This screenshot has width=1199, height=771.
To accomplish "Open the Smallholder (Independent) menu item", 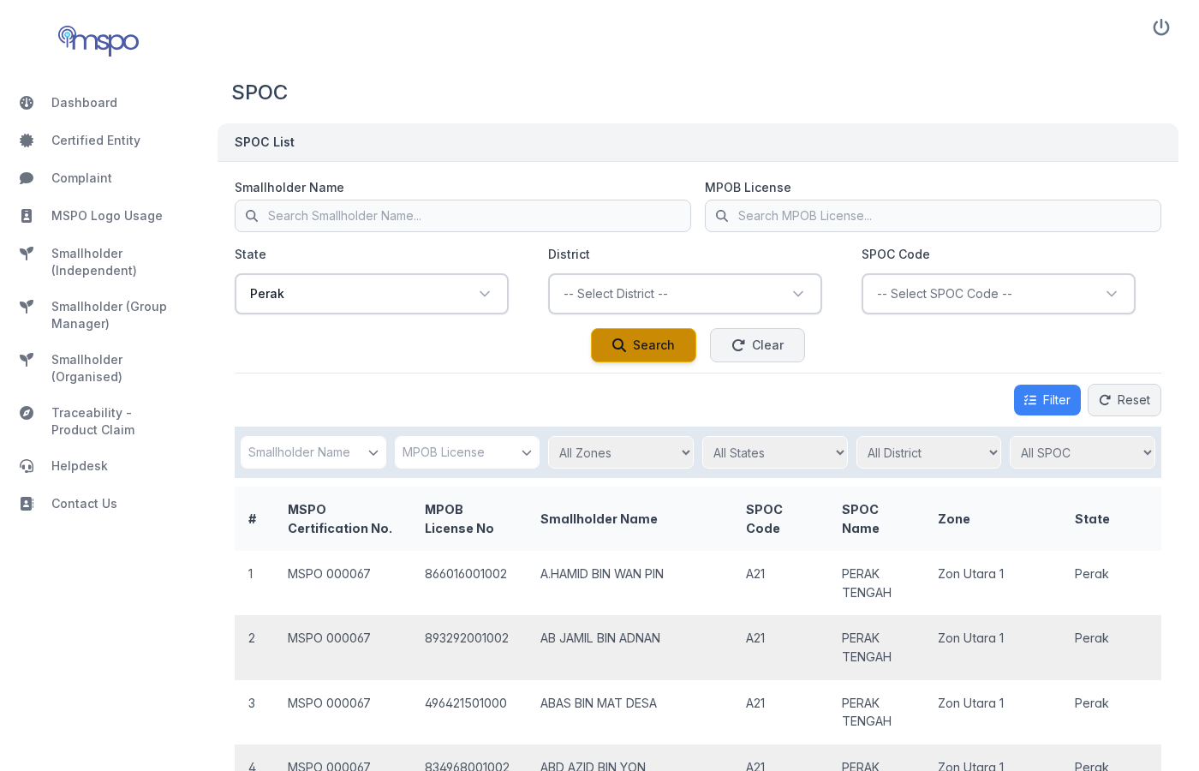I will coord(94,262).
